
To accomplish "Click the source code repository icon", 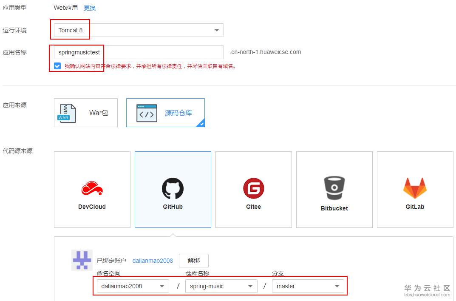I will 147,113.
